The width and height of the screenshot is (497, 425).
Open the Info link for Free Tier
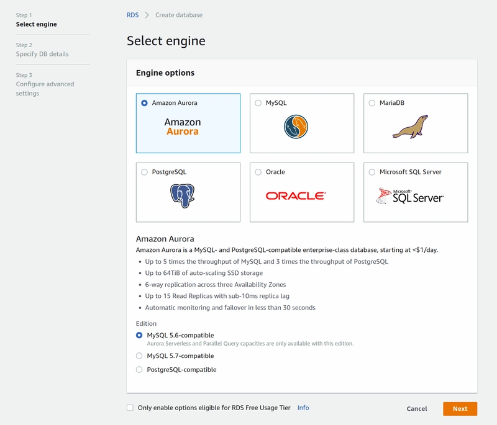point(303,408)
